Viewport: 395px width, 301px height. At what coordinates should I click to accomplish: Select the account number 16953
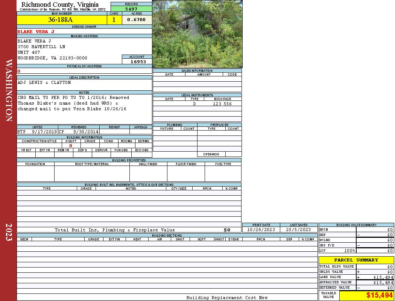coord(138,62)
